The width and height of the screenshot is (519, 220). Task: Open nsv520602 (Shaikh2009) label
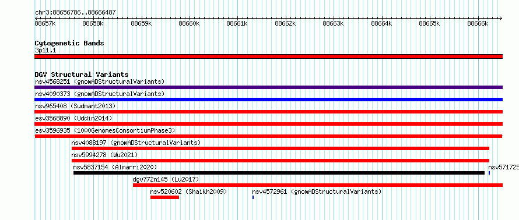coord(188,191)
